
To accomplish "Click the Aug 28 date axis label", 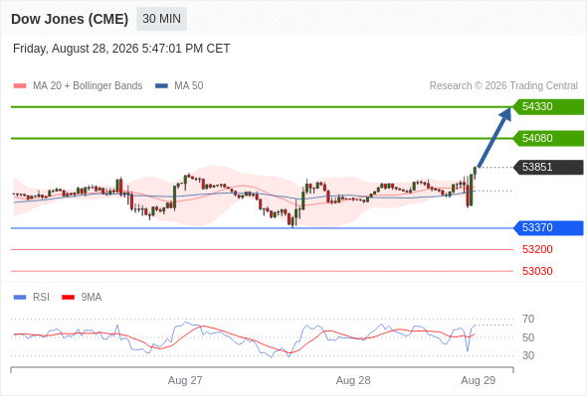I will (x=353, y=380).
